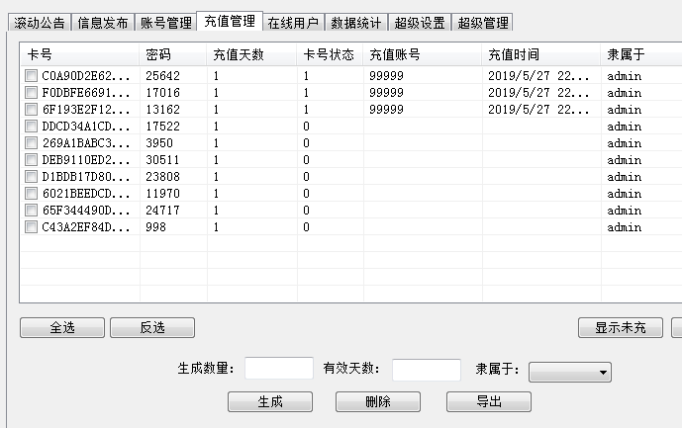The height and width of the screenshot is (428, 682).
Task: Focus the 生成数量 input field
Action: tap(279, 368)
